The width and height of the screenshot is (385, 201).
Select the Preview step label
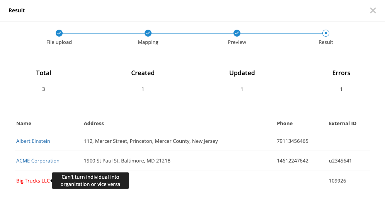coord(237,42)
